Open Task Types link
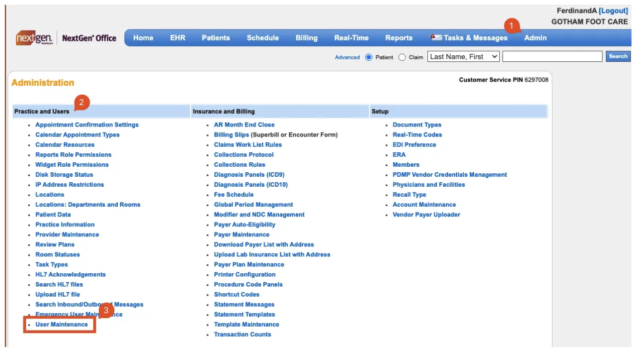 [x=51, y=264]
